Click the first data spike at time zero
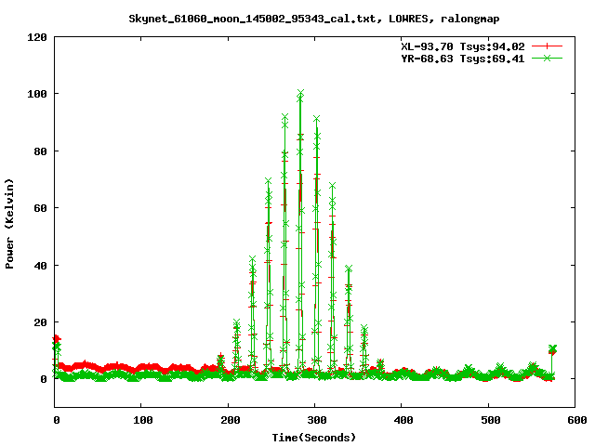Image resolution: width=595 pixels, height=446 pixels. 57,340
